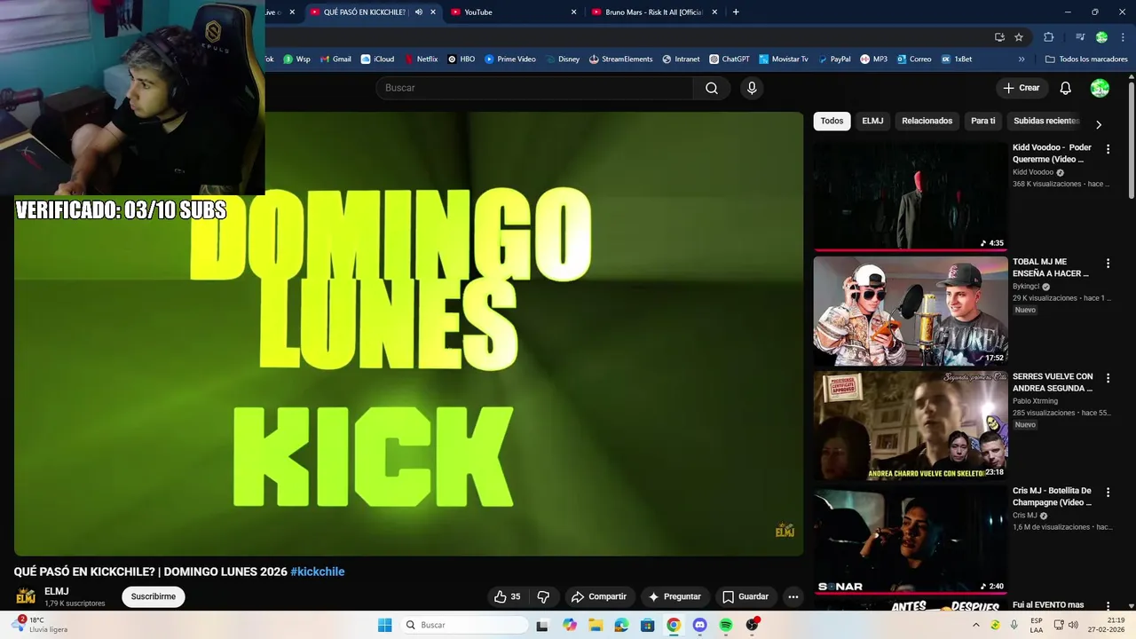Screen dimensions: 1136x639
Task: Open options menu for Kidd Voodoo video
Action: (x=1108, y=149)
